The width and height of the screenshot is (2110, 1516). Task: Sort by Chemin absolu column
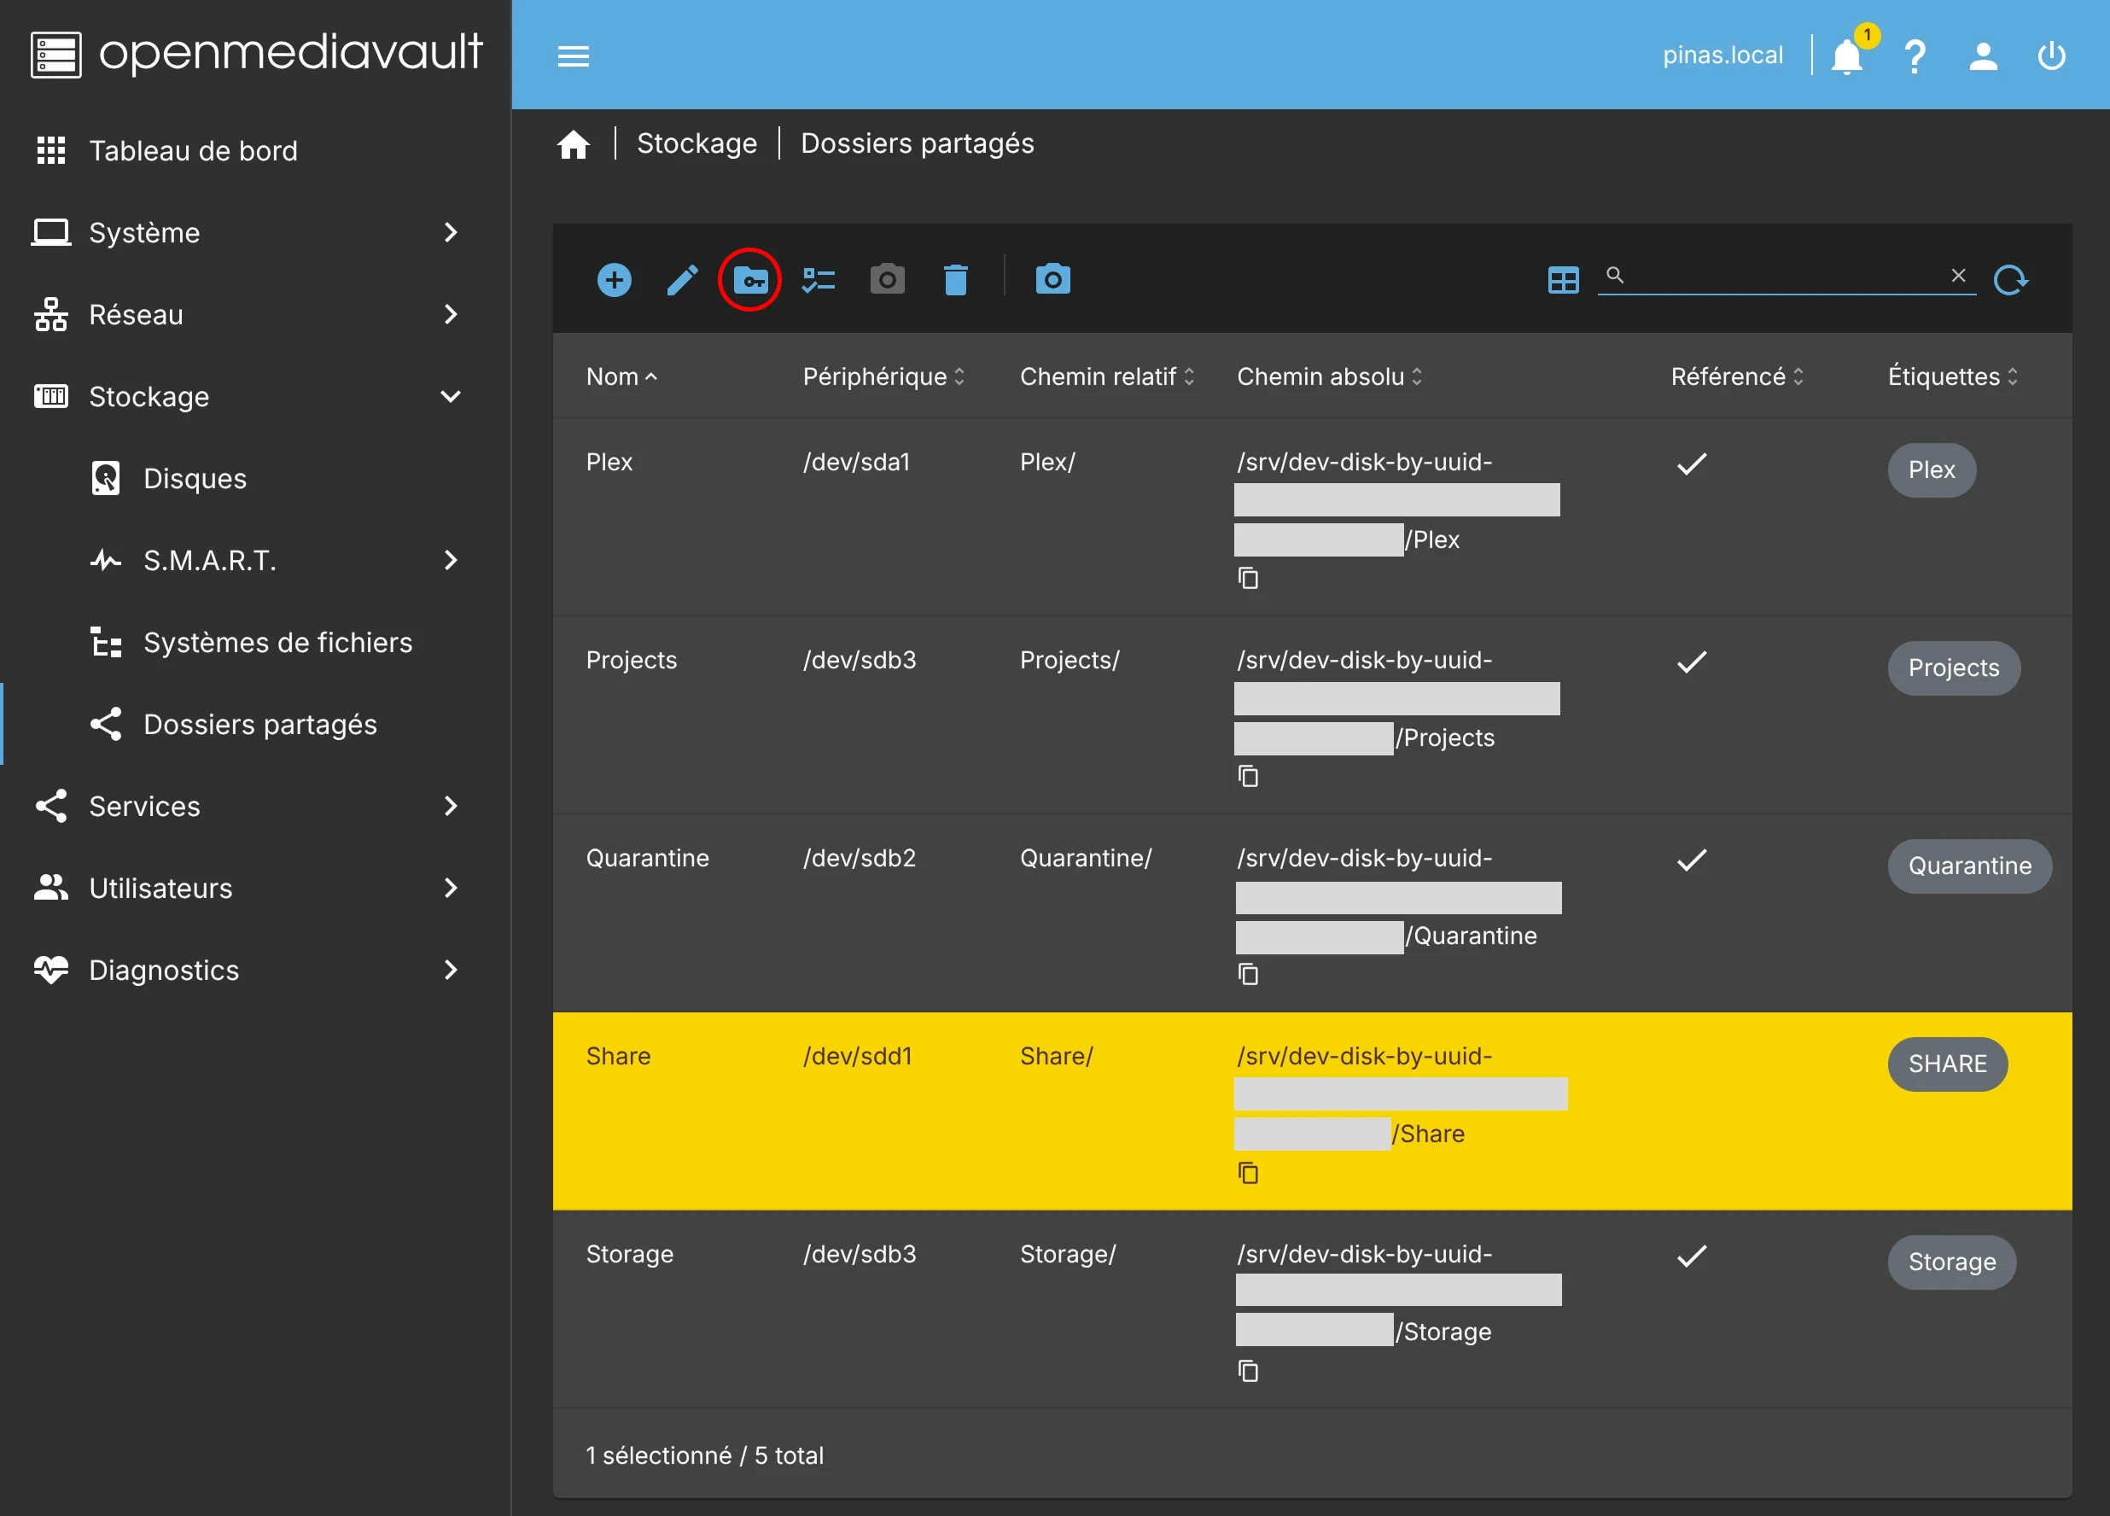pyautogui.click(x=1330, y=376)
